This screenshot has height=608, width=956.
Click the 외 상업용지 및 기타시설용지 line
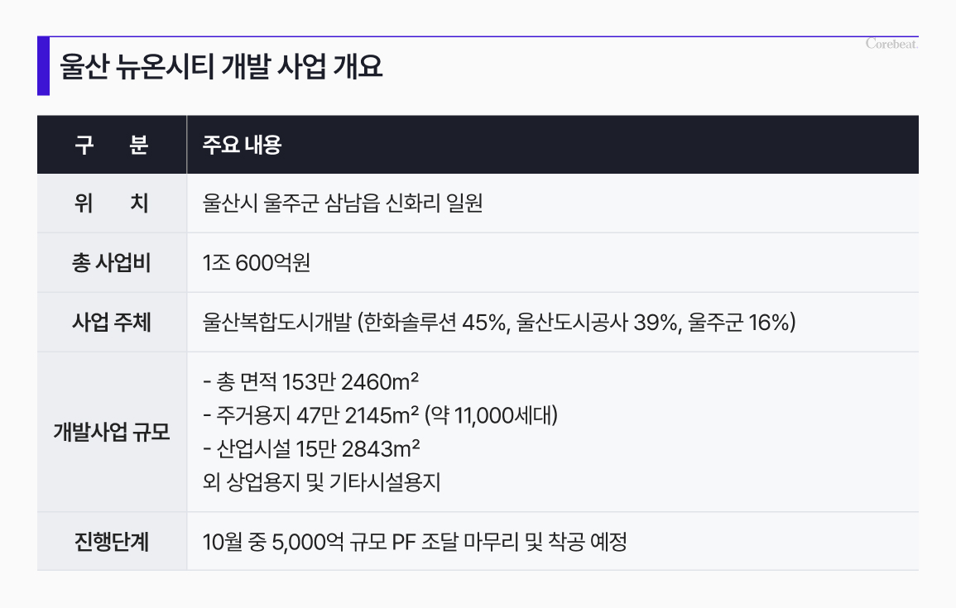321,482
